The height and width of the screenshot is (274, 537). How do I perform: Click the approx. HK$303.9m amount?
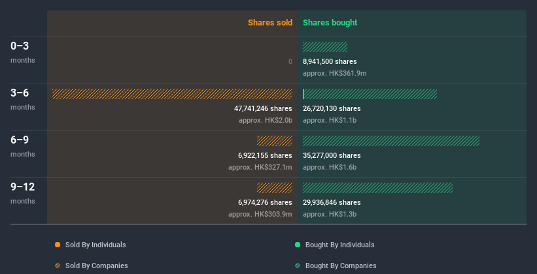pyautogui.click(x=260, y=214)
